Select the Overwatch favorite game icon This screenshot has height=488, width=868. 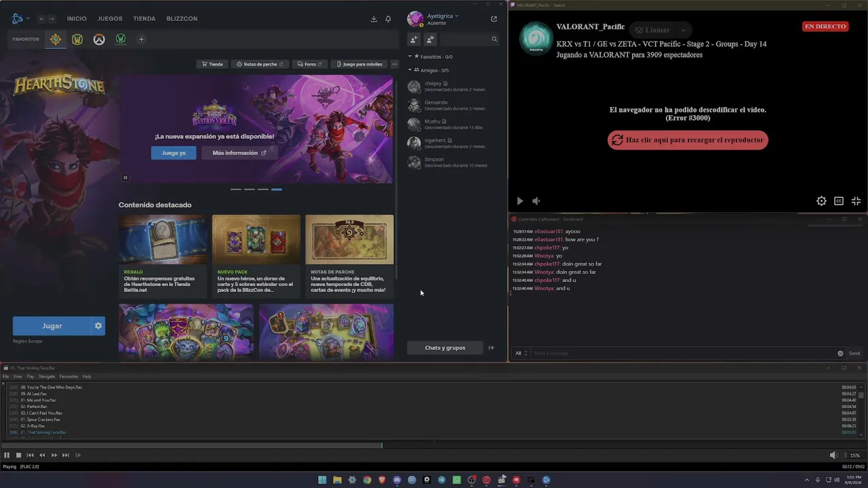pyautogui.click(x=99, y=39)
